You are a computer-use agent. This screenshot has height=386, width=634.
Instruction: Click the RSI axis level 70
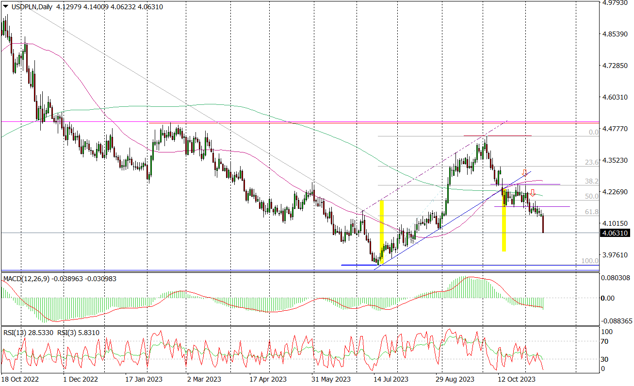click(x=606, y=342)
